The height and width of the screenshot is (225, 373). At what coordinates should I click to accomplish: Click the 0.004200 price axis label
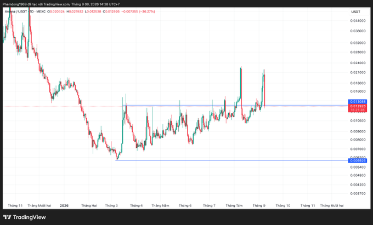(358, 184)
